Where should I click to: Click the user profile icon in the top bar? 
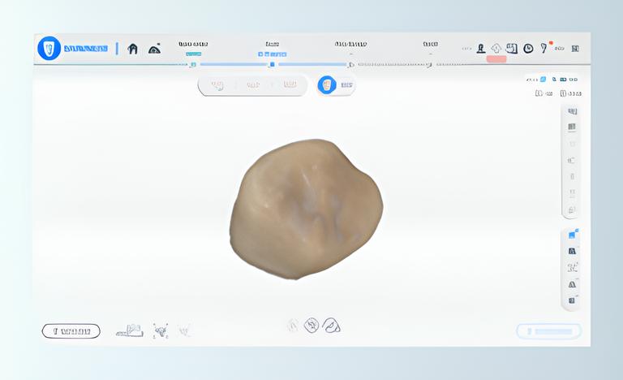click(x=481, y=49)
